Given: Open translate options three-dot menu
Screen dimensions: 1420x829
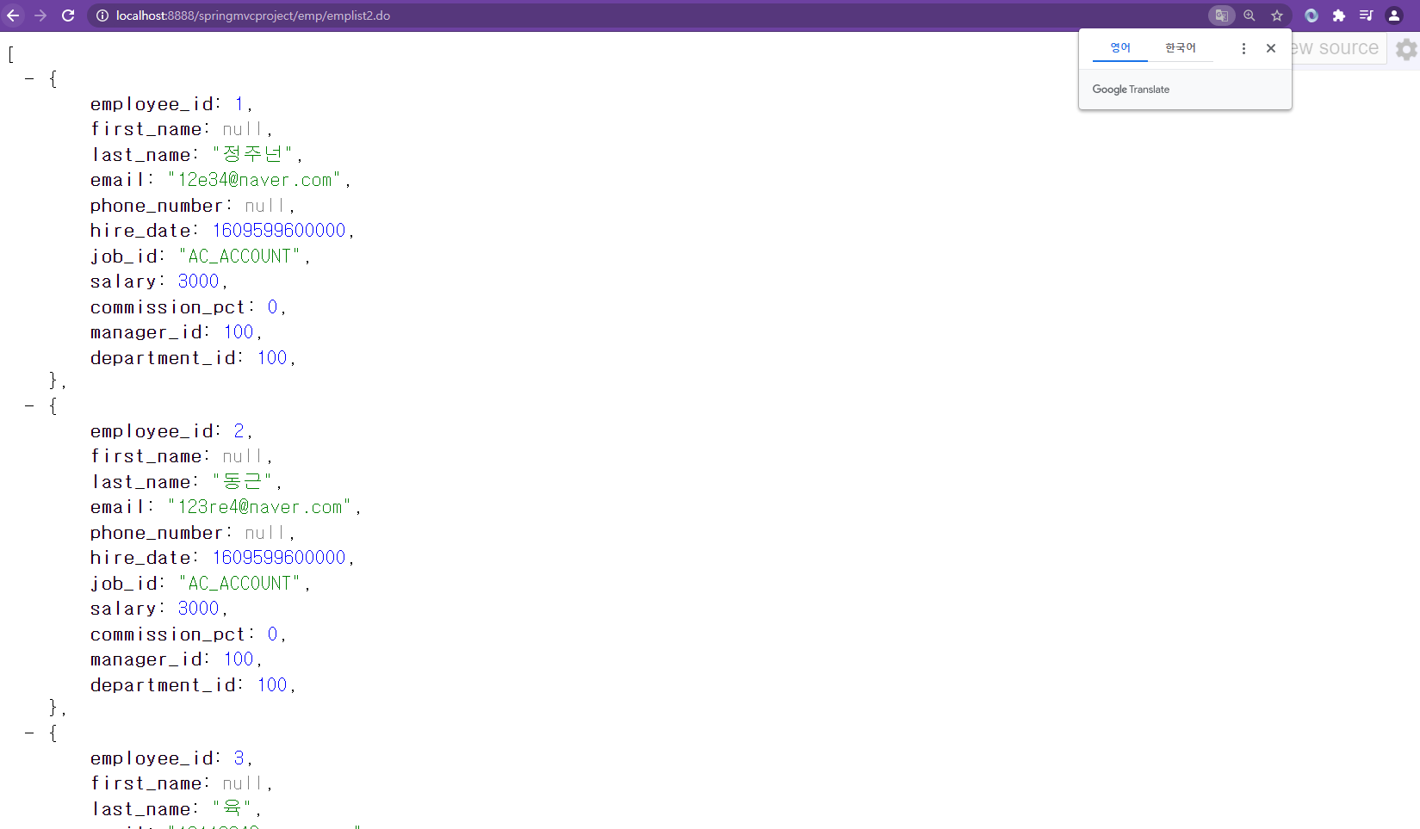Looking at the screenshot, I should click(1243, 48).
